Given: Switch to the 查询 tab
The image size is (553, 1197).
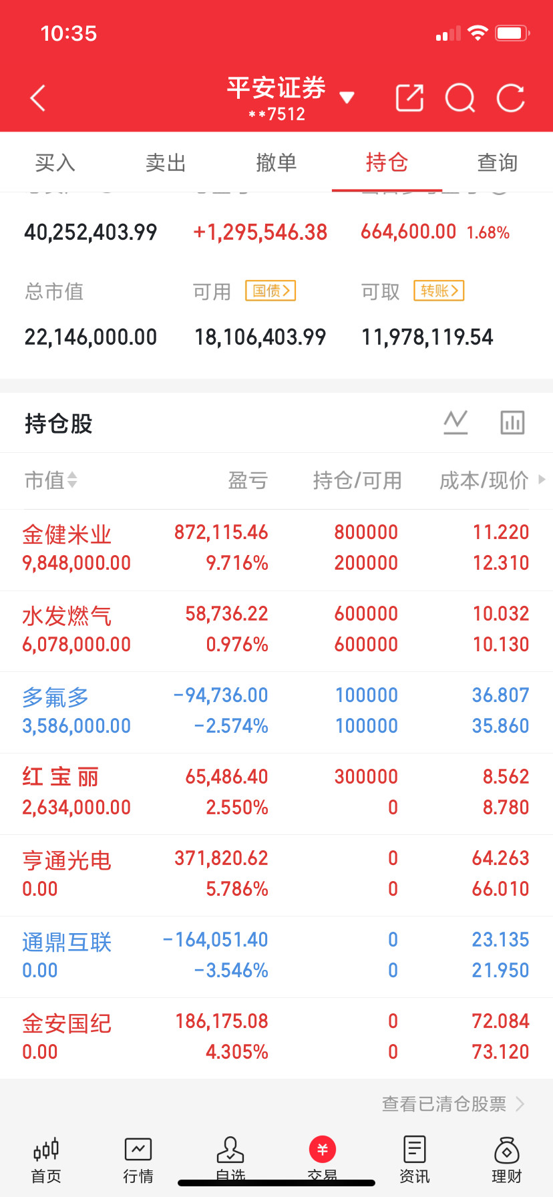Looking at the screenshot, I should (498, 162).
